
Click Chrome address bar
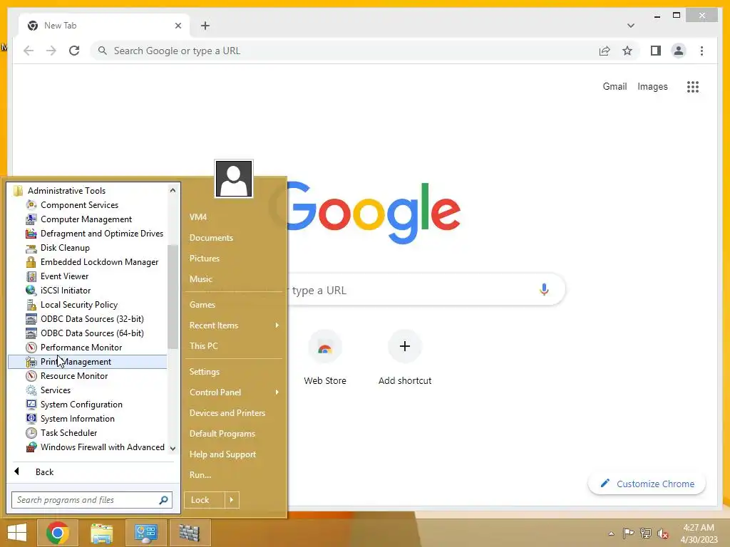click(344, 51)
